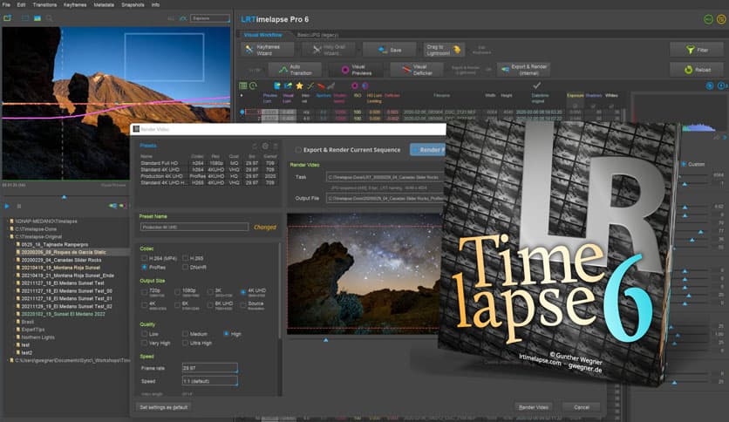Click the settings gear icon in Presets panel
729x422 pixels.
click(x=265, y=146)
